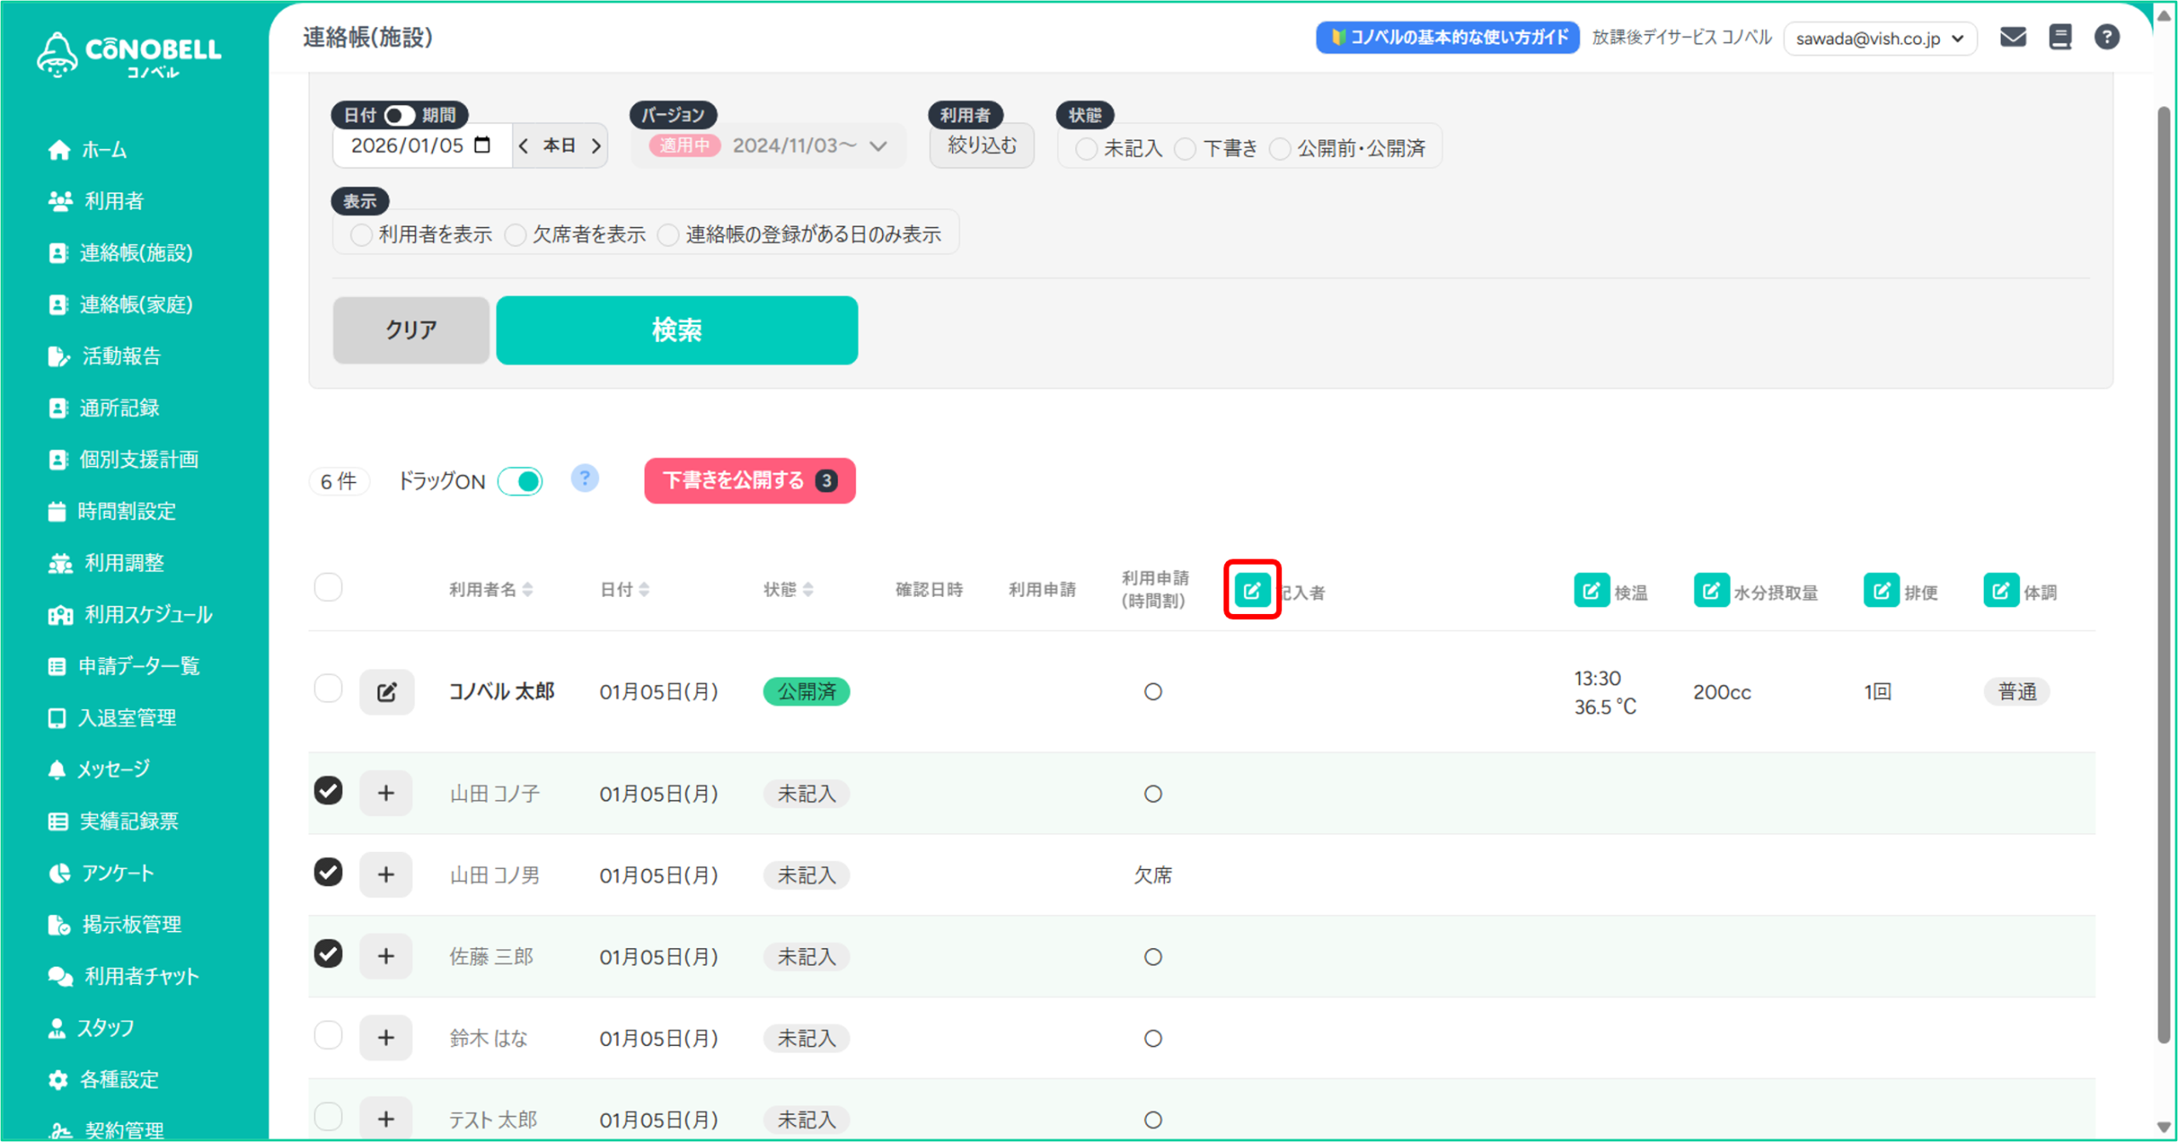Click the 検索 search button
This screenshot has height=1142, width=2178.
click(676, 330)
